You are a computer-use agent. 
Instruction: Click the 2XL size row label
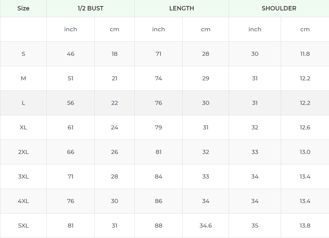[x=23, y=152]
